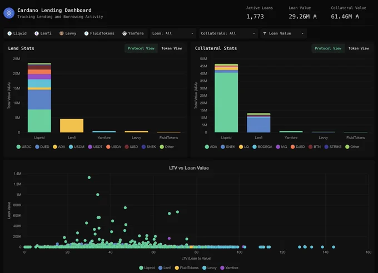Click the Yamfore protocol icon in filter bar

click(125, 33)
